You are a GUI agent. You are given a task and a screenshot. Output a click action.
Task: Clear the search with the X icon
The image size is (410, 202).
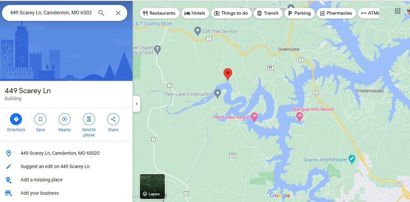[x=118, y=13]
